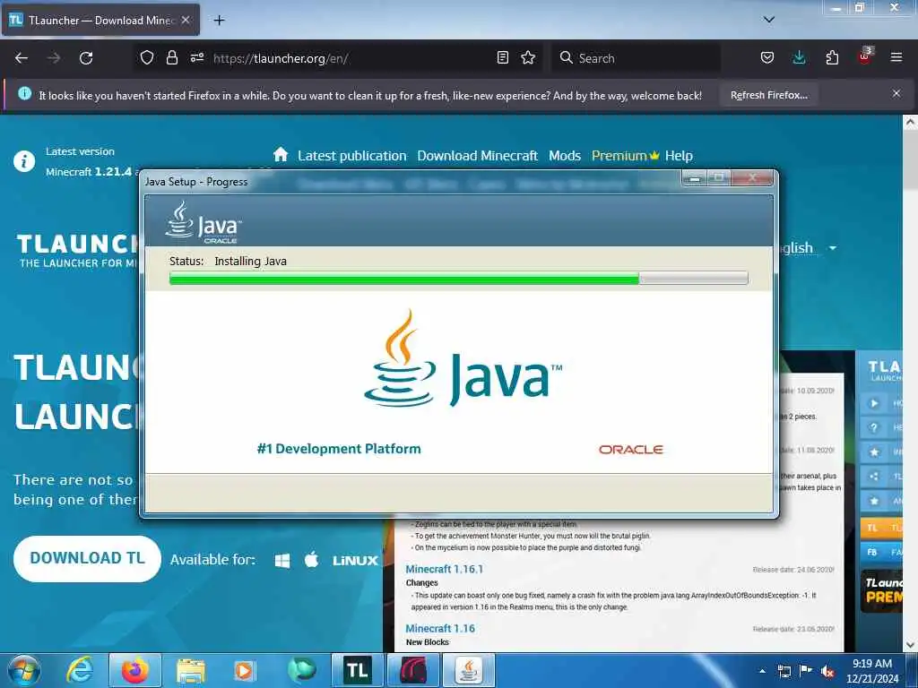Image resolution: width=918 pixels, height=688 pixels.
Task: Open the Minecraft 1.16 release link
Action: click(x=440, y=628)
